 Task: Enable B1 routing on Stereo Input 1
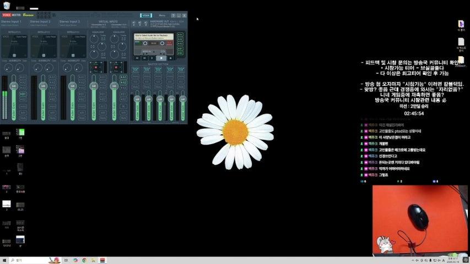coord(23,94)
